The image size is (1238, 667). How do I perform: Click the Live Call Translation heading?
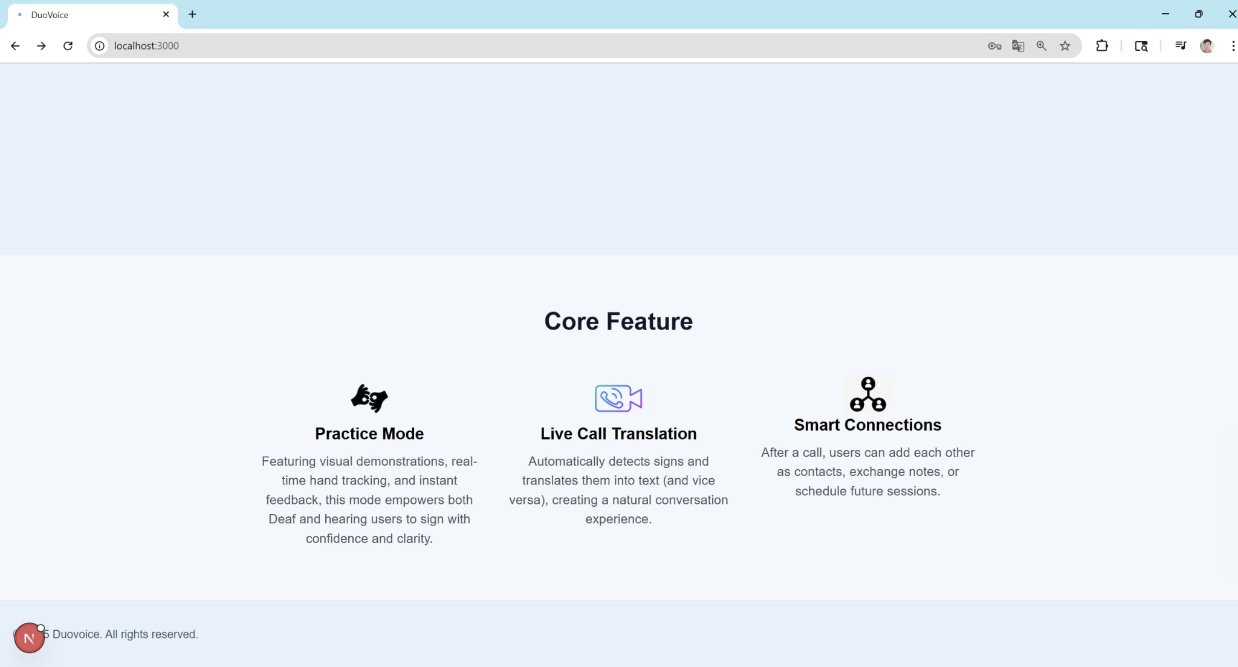tap(618, 434)
